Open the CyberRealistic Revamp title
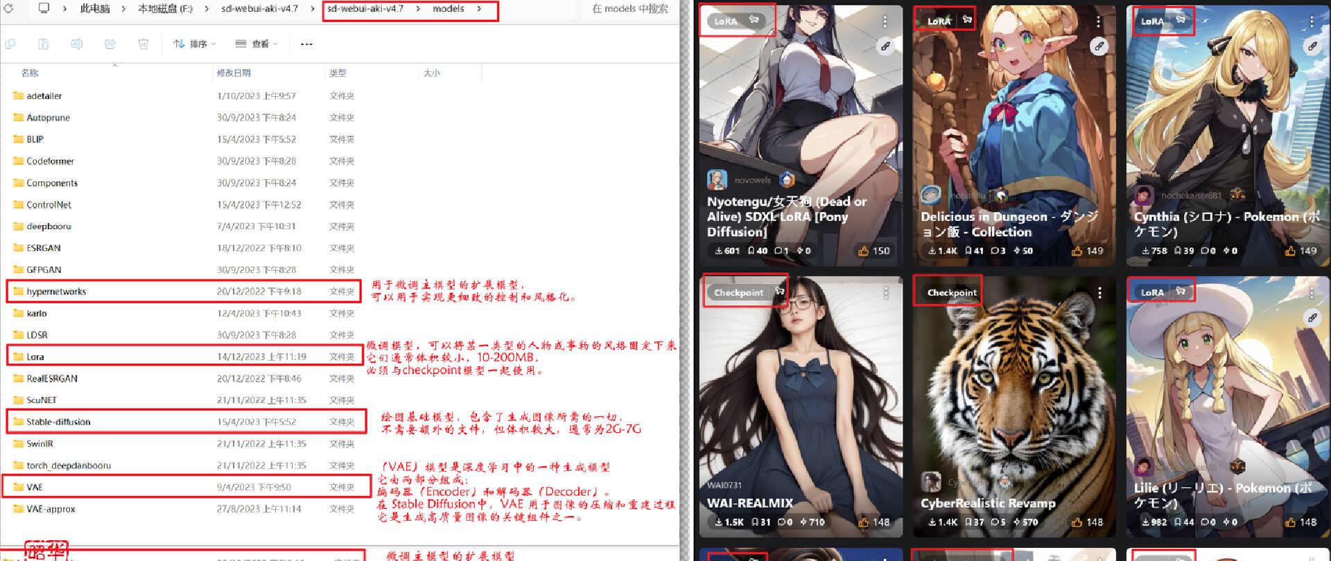The width and height of the screenshot is (1331, 561). [988, 503]
